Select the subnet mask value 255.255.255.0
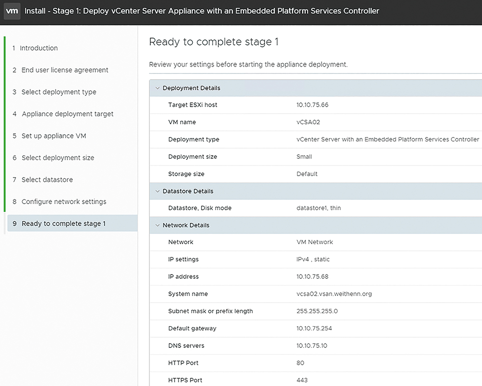The height and width of the screenshot is (386, 482). point(317,311)
